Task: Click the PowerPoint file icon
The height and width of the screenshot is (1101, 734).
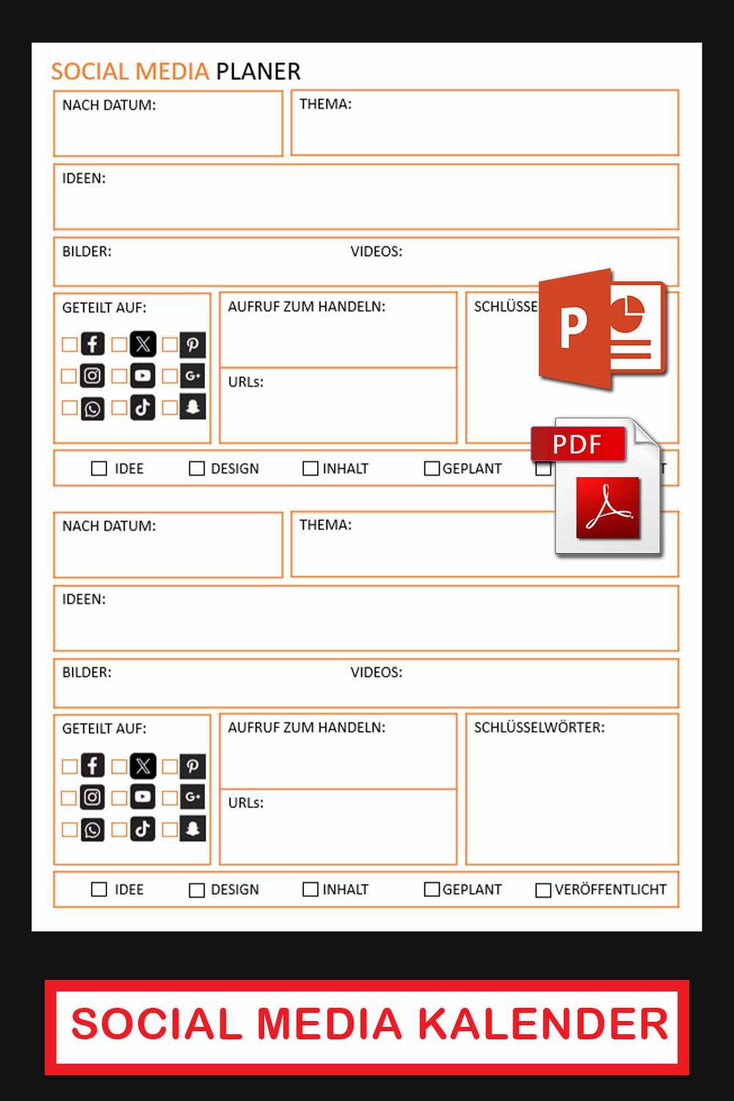Action: pos(603,329)
